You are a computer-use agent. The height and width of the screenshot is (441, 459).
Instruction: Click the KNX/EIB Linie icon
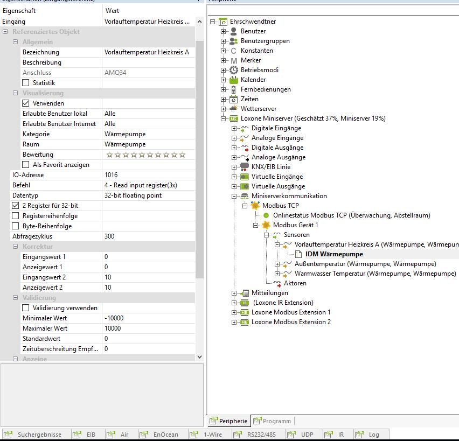point(245,167)
